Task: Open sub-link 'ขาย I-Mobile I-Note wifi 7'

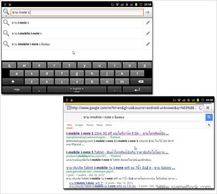Action: click(x=86, y=183)
